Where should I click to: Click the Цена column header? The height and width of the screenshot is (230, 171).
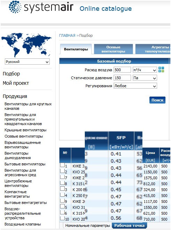point(151,155)
